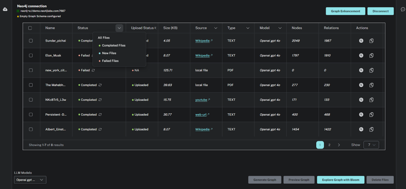Image resolution: width=406 pixels, height=189 pixels.
Task: Go to page 2 of results
Action: click(x=329, y=145)
